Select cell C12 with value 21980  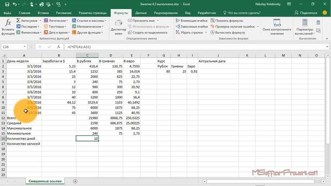coord(87,118)
